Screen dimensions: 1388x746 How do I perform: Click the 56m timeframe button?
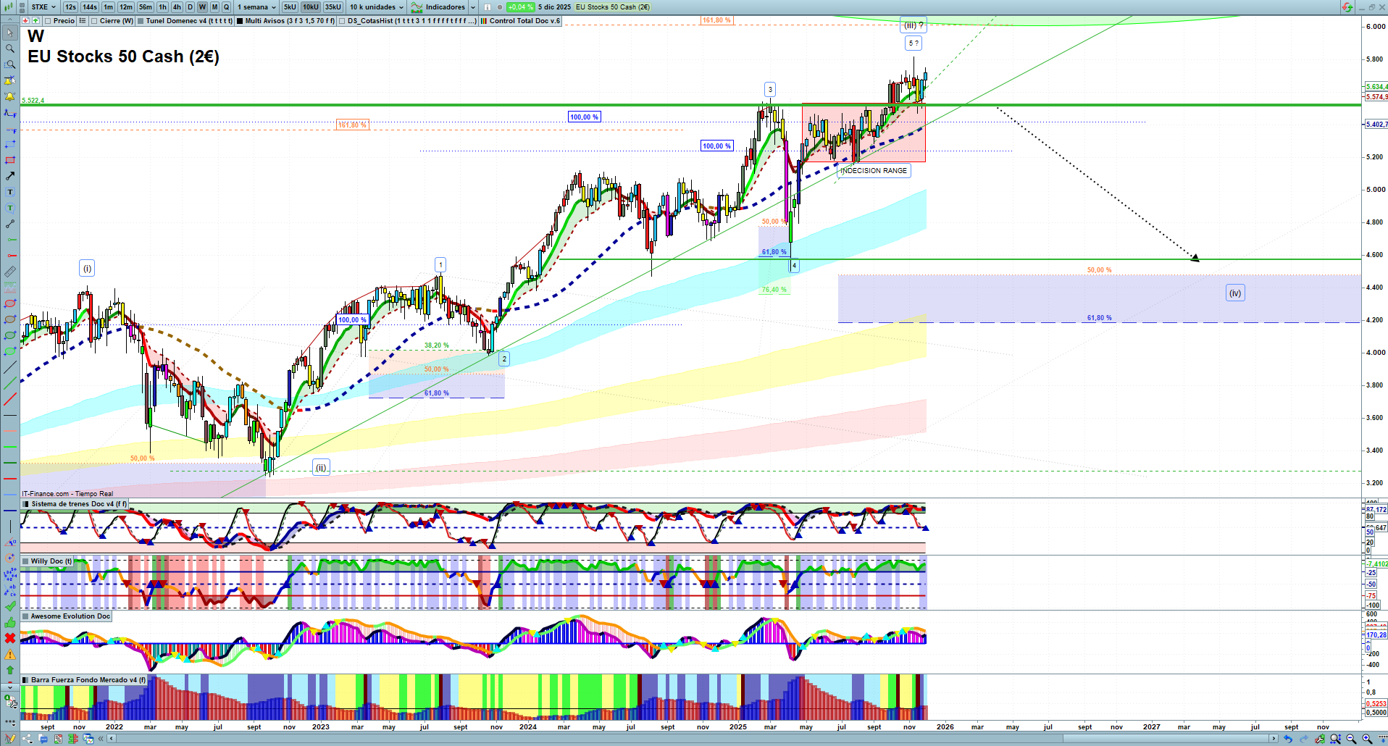(x=146, y=7)
